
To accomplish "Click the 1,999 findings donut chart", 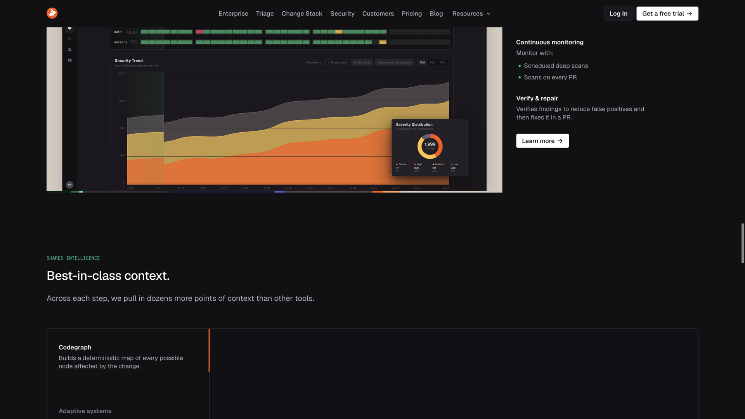I will point(430,146).
